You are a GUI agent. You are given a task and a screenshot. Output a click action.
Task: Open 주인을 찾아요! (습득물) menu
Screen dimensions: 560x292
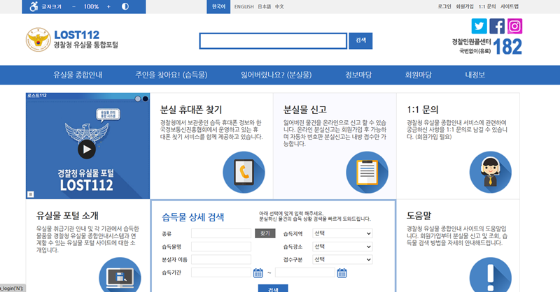[171, 75]
